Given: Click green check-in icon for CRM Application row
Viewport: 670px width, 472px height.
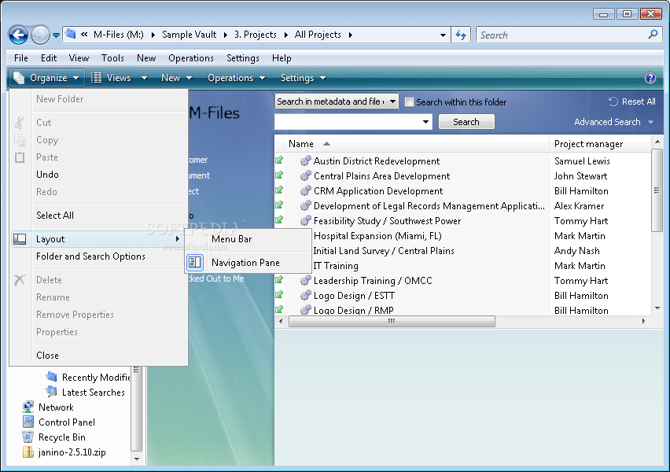Looking at the screenshot, I should pyautogui.click(x=279, y=190).
